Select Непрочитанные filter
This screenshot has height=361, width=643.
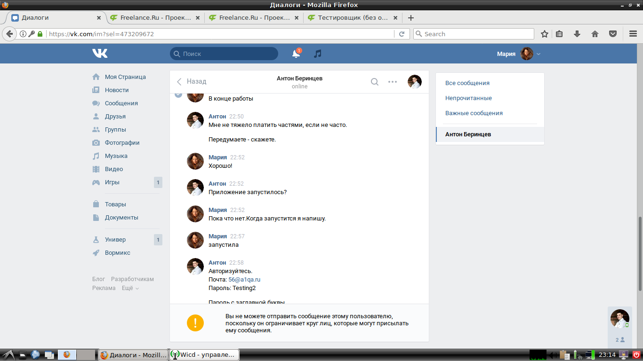click(x=468, y=98)
